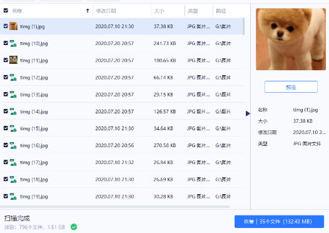Viewport: 329px width, 233px height.
Task: Collapse preview panel with triangle arrow
Action: click(x=248, y=113)
